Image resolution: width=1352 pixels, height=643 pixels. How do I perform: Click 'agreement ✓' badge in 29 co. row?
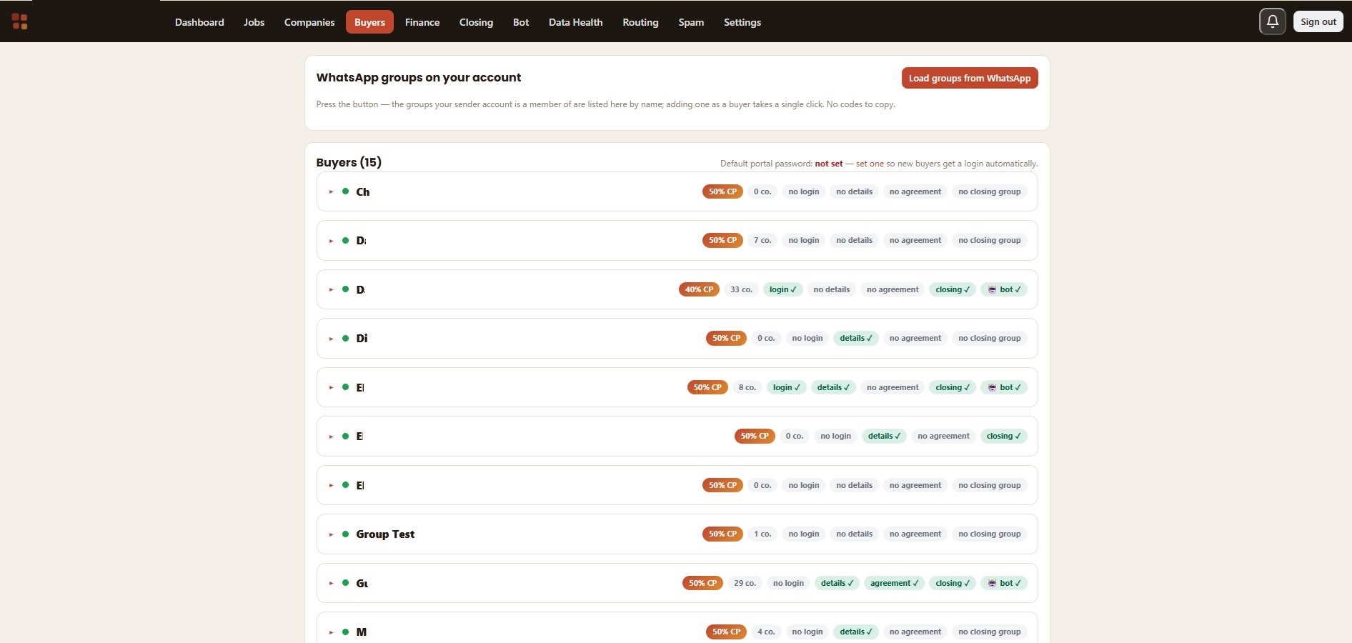click(x=894, y=583)
